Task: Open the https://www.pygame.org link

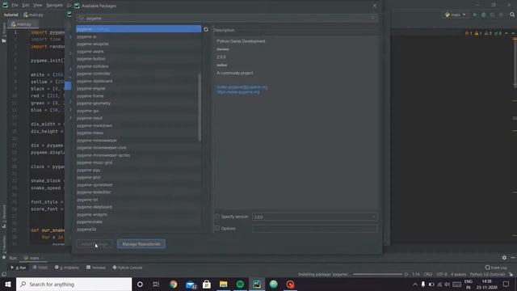Action: click(238, 92)
